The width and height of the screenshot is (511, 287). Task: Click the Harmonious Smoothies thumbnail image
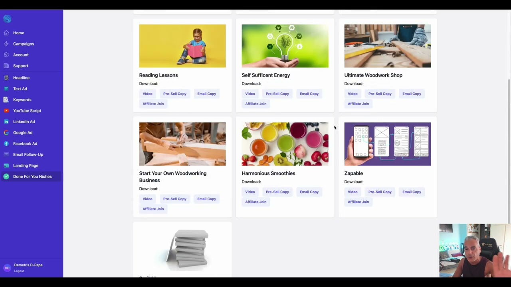pyautogui.click(x=285, y=144)
